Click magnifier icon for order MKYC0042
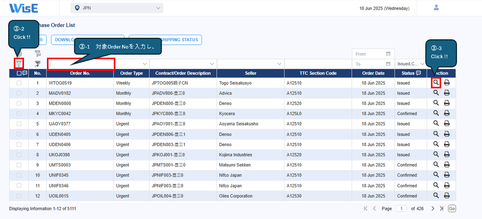The height and width of the screenshot is (219, 482). point(436,113)
